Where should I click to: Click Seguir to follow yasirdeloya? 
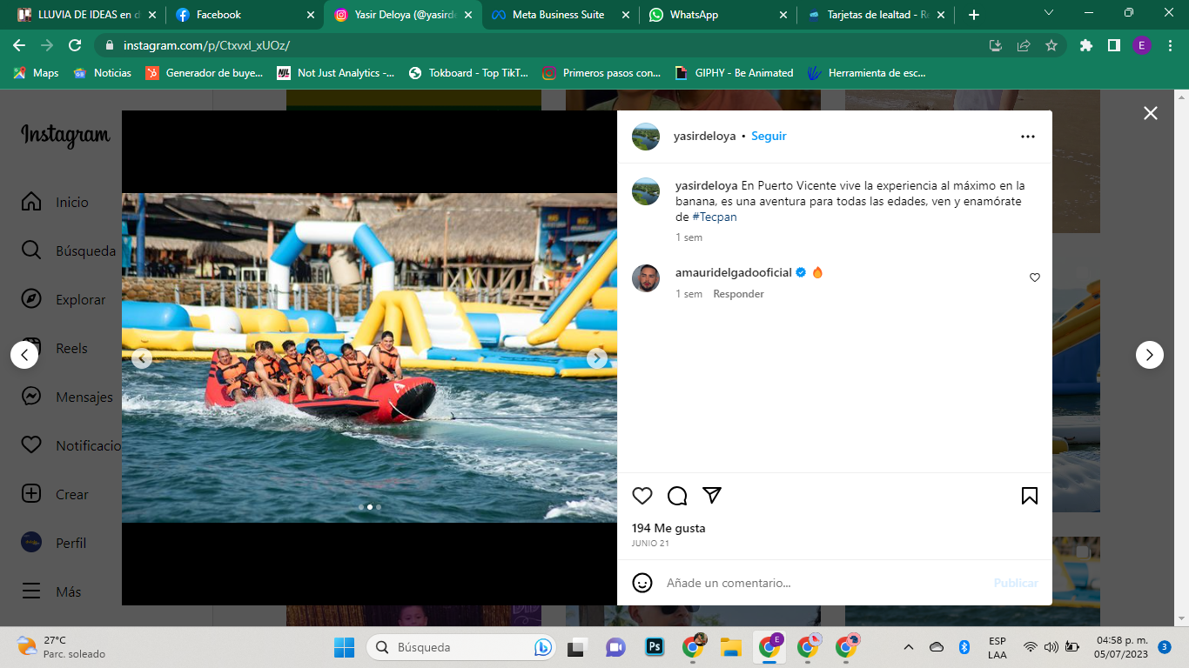click(769, 137)
